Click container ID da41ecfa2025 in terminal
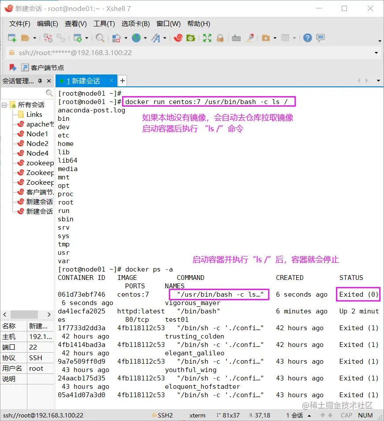 82,311
